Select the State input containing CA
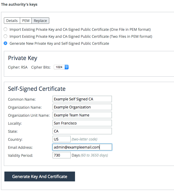Screen dimensions: 174x192 click(x=82, y=131)
